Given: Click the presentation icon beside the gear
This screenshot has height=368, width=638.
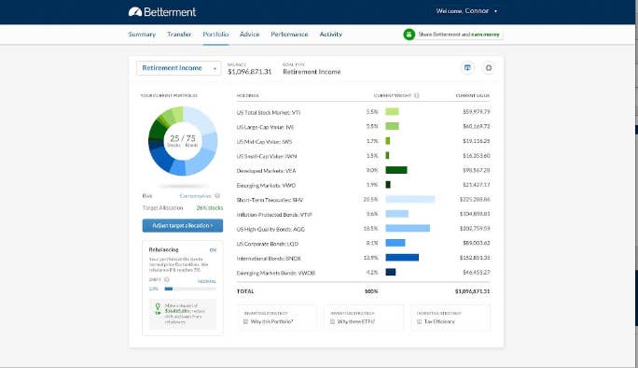Looking at the screenshot, I should click(467, 68).
